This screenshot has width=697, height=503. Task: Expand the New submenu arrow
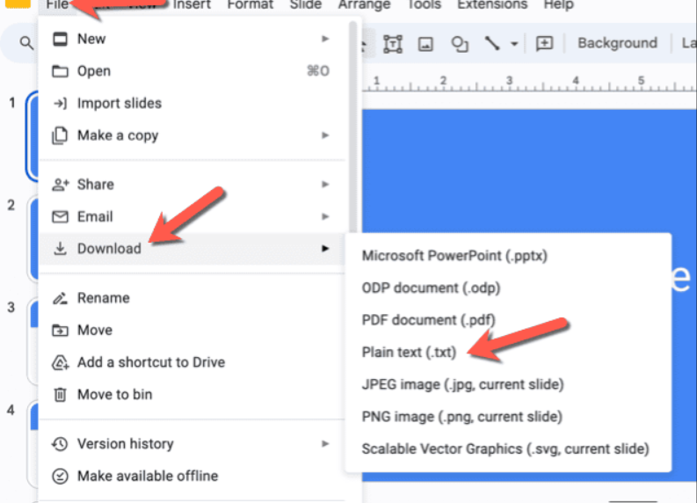point(325,39)
